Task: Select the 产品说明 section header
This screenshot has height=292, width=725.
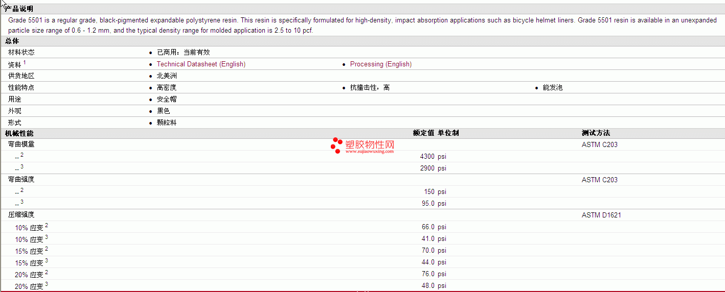Action: click(19, 9)
